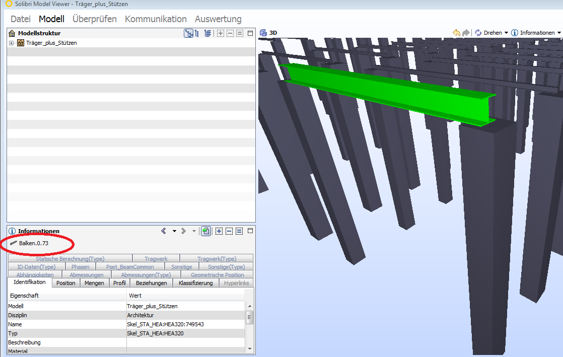Toggle the highlighted selection-sync button in Informationen
The width and height of the screenshot is (563, 357).
(x=205, y=231)
